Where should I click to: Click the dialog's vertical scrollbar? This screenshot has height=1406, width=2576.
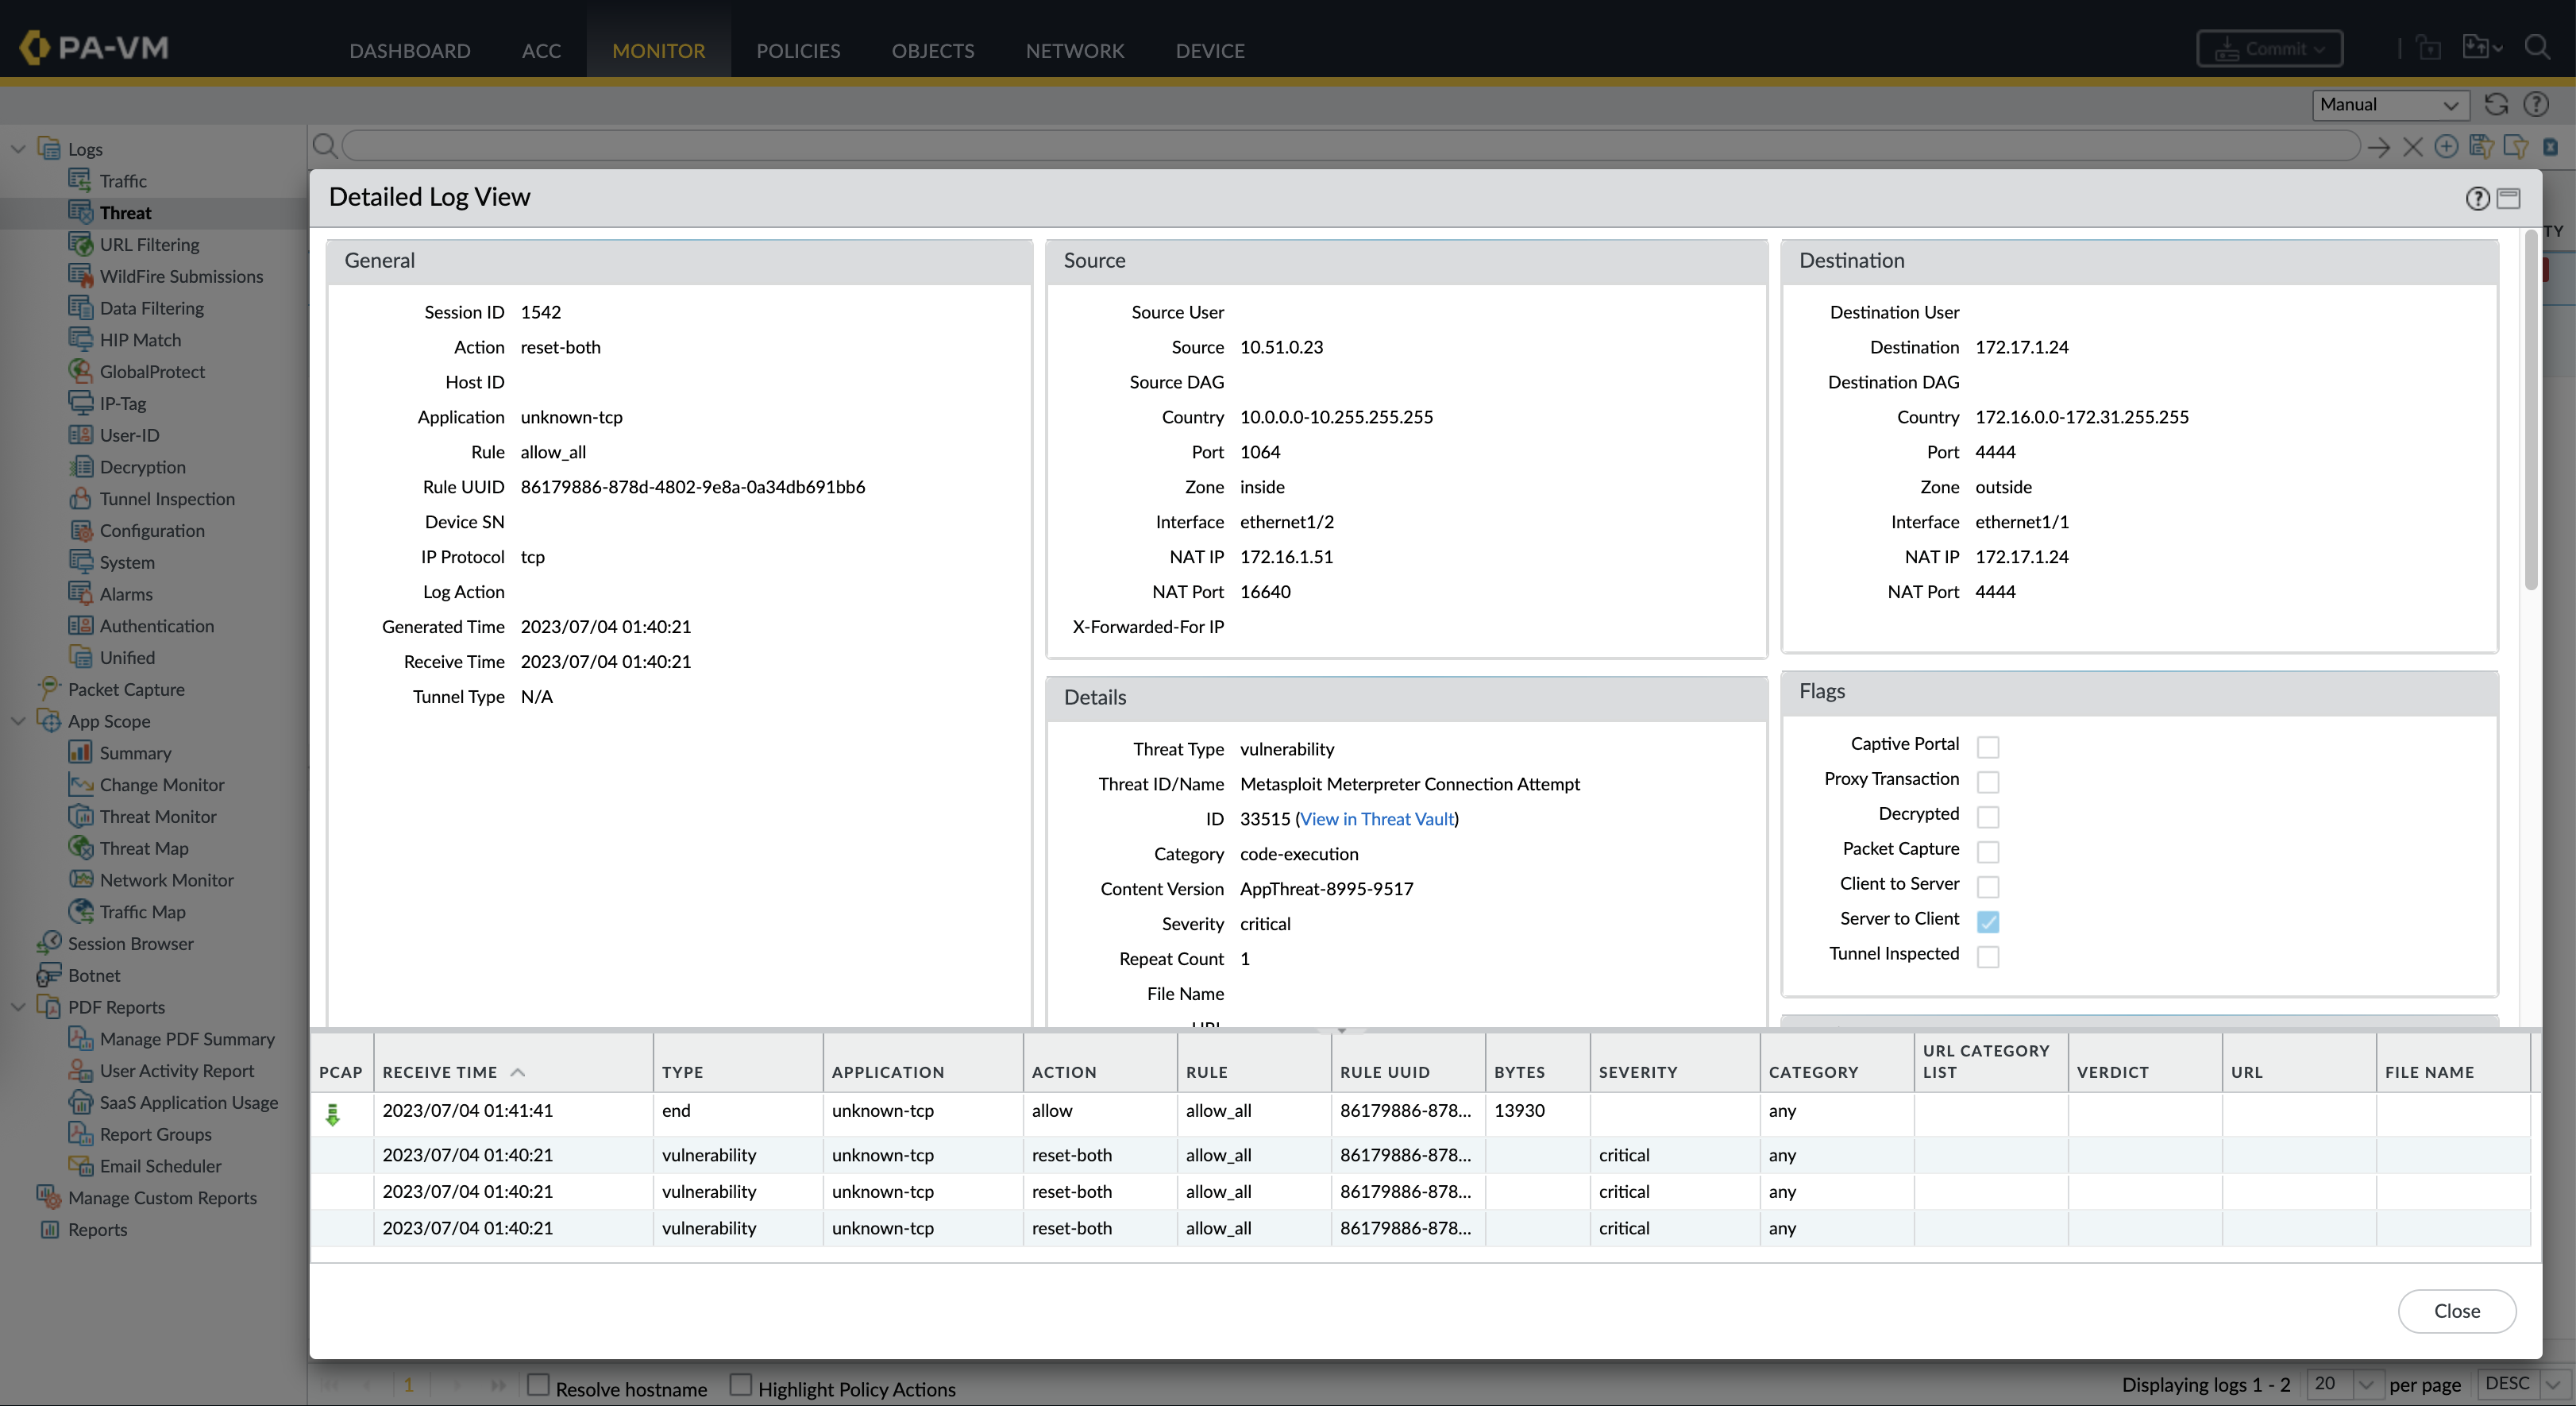(2531, 410)
